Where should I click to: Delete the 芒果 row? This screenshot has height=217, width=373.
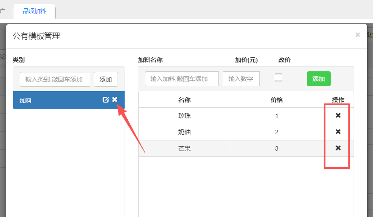click(x=338, y=148)
